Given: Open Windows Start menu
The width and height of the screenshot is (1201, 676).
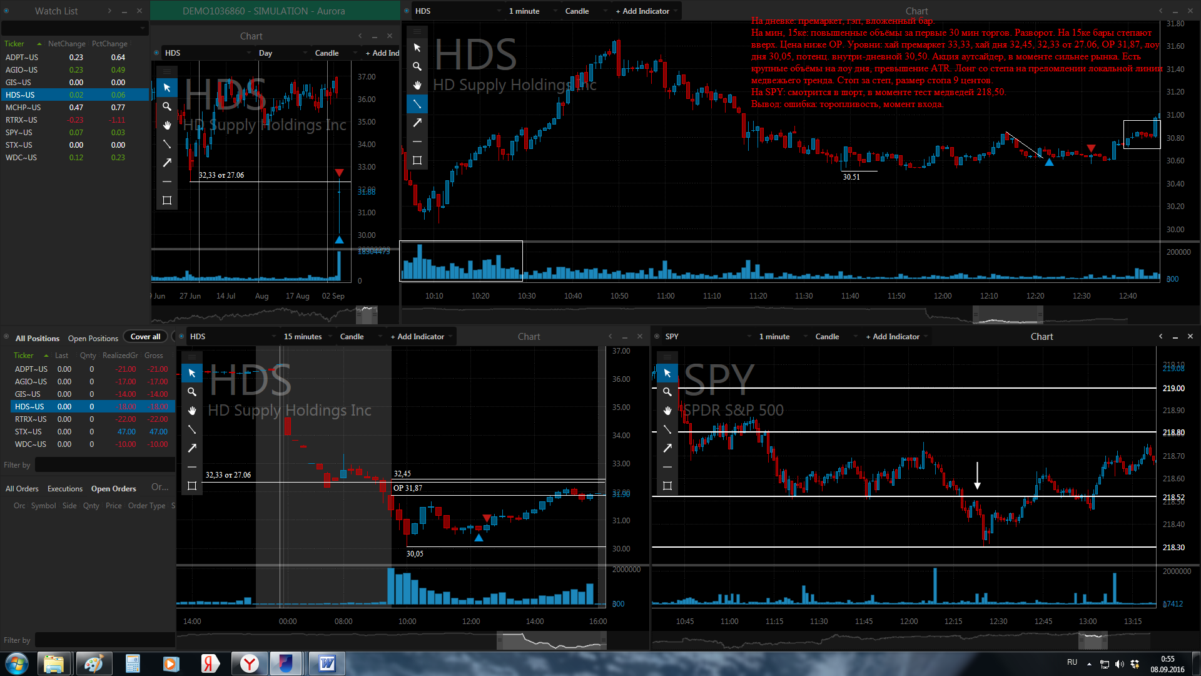Looking at the screenshot, I should [x=17, y=663].
